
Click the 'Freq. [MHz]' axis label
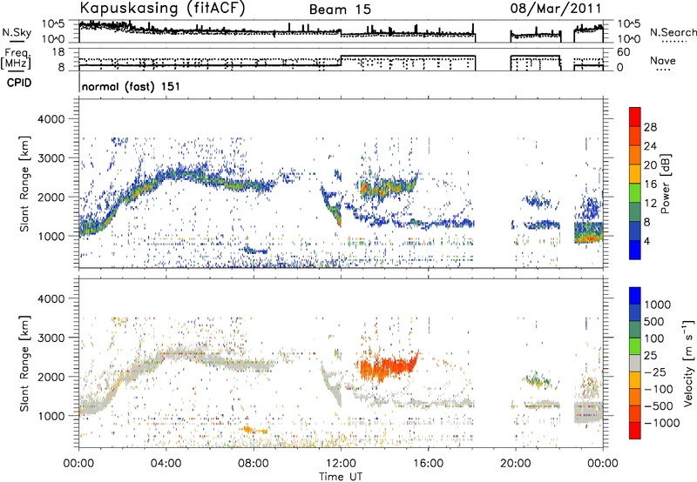[17, 59]
